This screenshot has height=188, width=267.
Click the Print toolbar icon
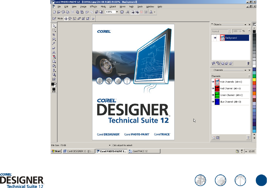[x=68, y=12]
